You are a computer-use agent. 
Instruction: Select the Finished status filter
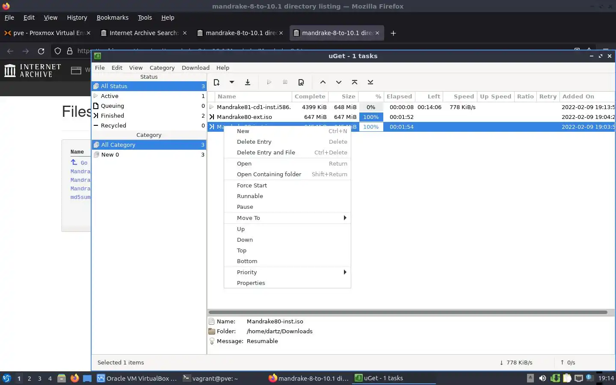click(x=149, y=115)
